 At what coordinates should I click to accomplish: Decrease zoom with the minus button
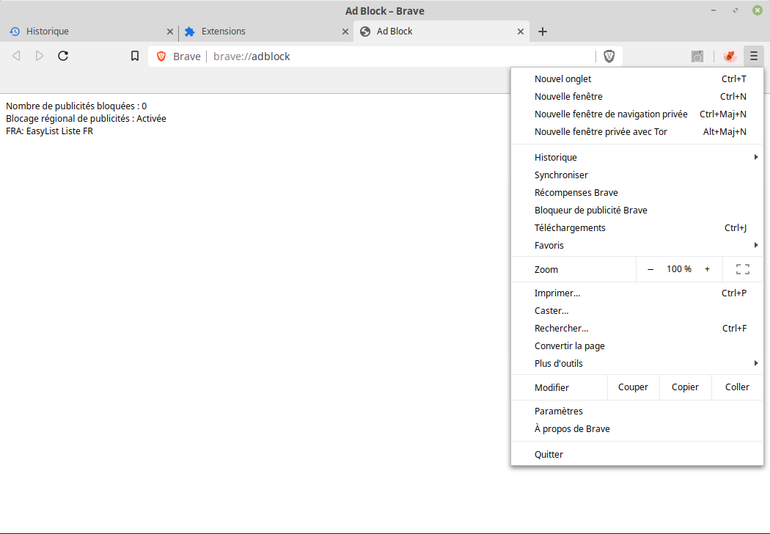650,269
